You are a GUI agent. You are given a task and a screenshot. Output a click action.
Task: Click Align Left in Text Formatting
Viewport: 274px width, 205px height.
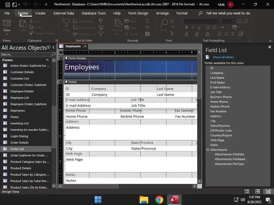(219, 34)
